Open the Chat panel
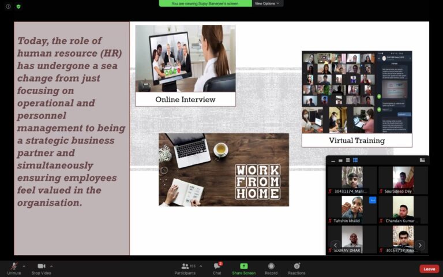This screenshot has height=277, width=443. (217, 268)
